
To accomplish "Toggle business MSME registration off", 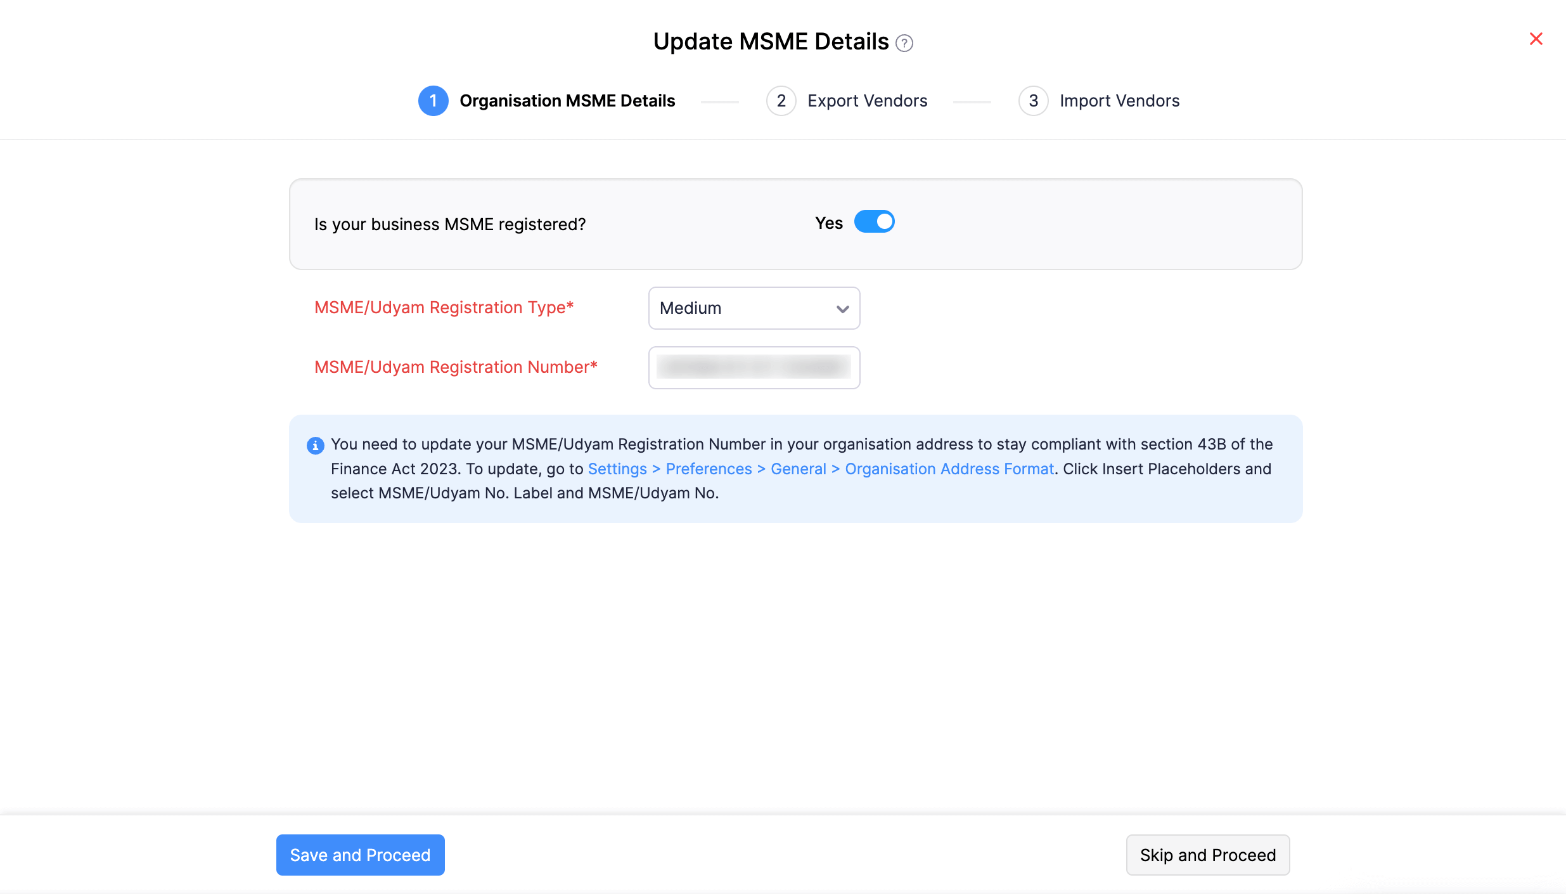I will coord(875,221).
